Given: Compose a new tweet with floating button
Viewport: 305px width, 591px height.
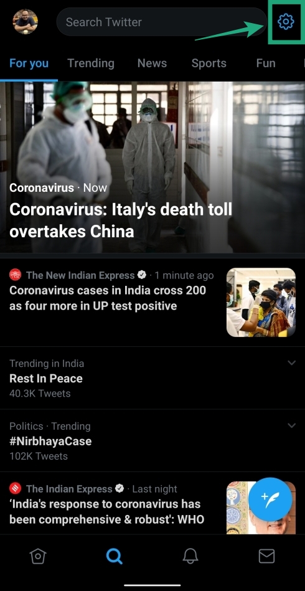Looking at the screenshot, I should click(x=270, y=499).
